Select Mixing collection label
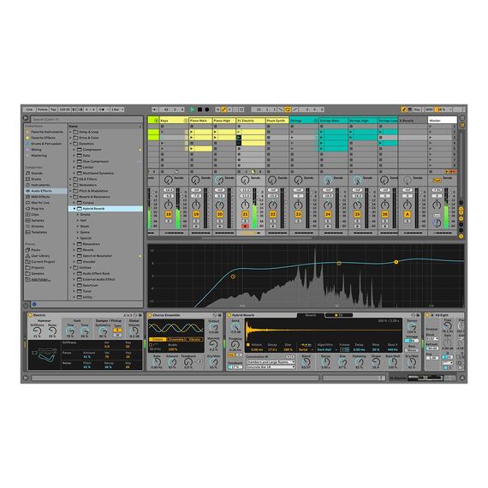The width and height of the screenshot is (488, 488). (36, 149)
